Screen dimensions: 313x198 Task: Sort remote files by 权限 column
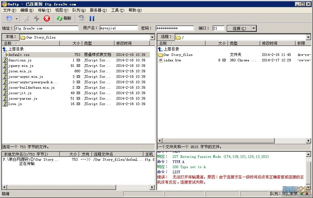(303, 43)
